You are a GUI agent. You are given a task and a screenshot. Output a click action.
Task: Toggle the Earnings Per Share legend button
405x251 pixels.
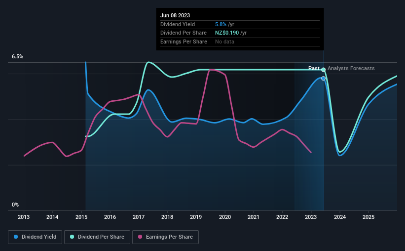[x=165, y=237]
